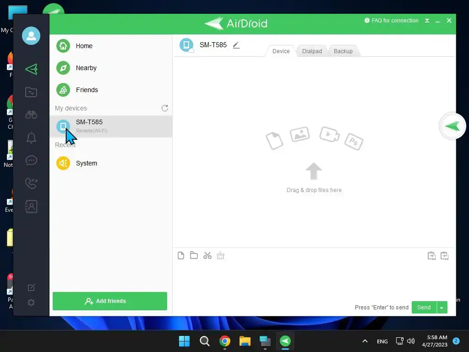Go to Home in navigation list
The width and height of the screenshot is (469, 352).
(111, 46)
